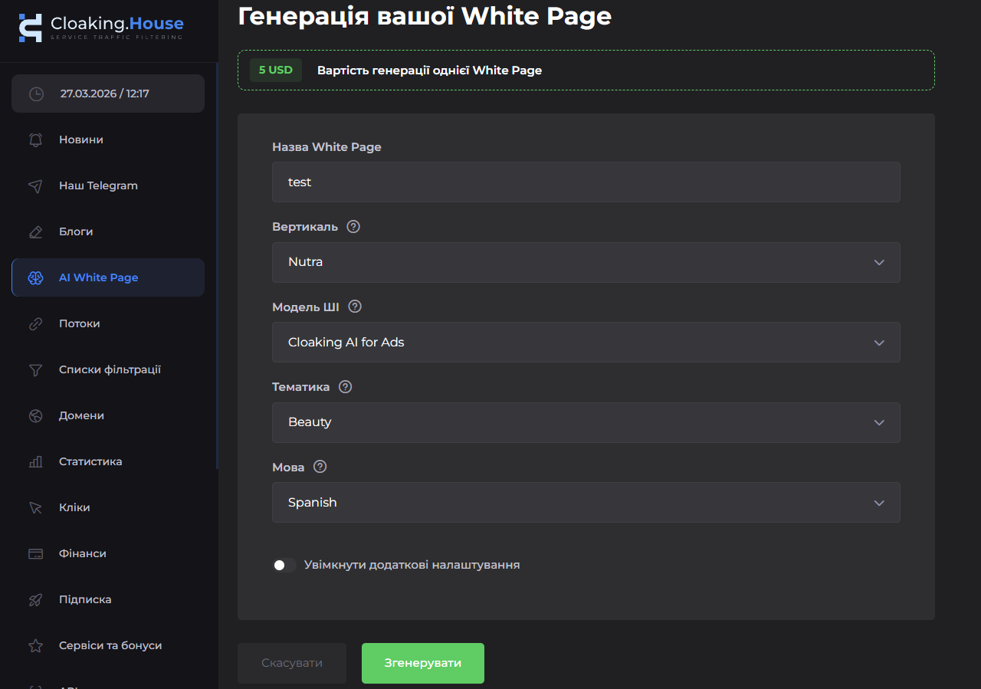Click the globe icon next to Домени
The image size is (981, 689).
click(x=35, y=415)
